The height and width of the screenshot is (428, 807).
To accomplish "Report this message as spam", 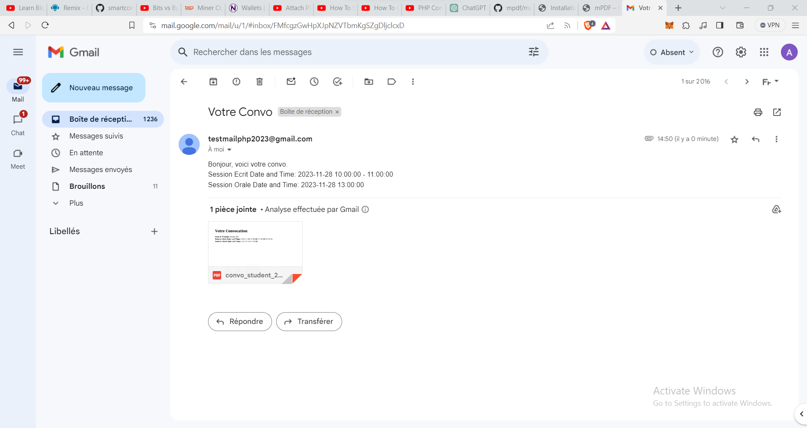I will coord(236,82).
